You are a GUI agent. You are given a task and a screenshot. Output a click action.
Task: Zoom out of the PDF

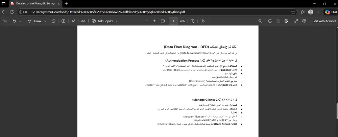pyautogui.click(x=147, y=21)
